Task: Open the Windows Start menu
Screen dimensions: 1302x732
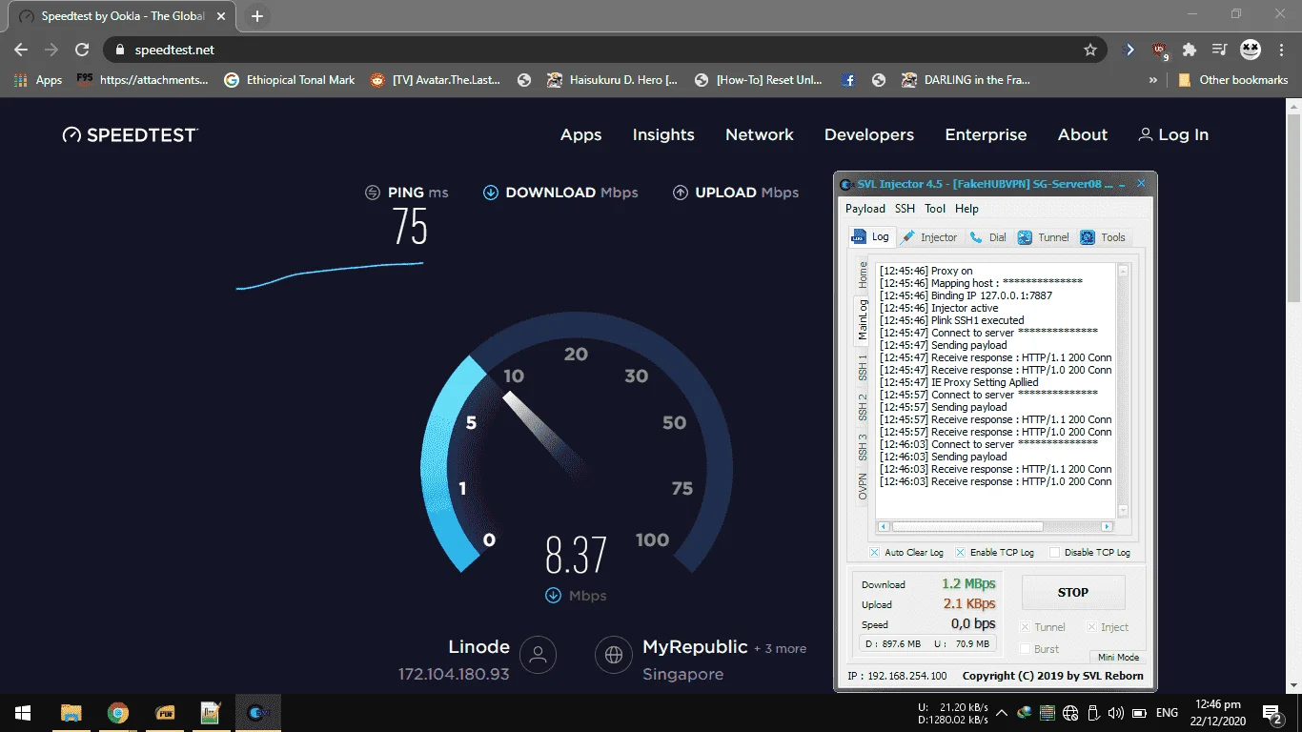Action: pos(23,713)
